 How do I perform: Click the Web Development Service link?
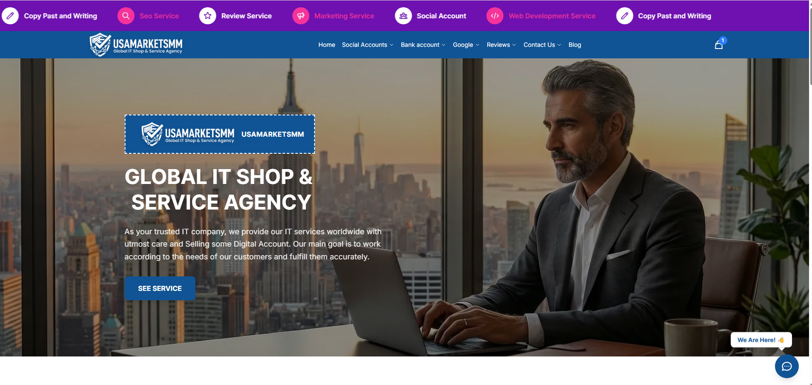point(552,16)
